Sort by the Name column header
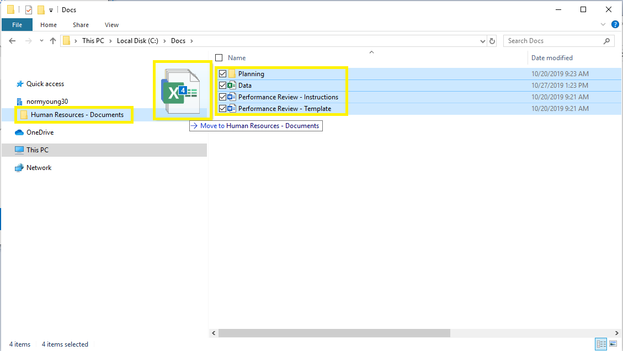This screenshot has width=623, height=351. pyautogui.click(x=237, y=58)
